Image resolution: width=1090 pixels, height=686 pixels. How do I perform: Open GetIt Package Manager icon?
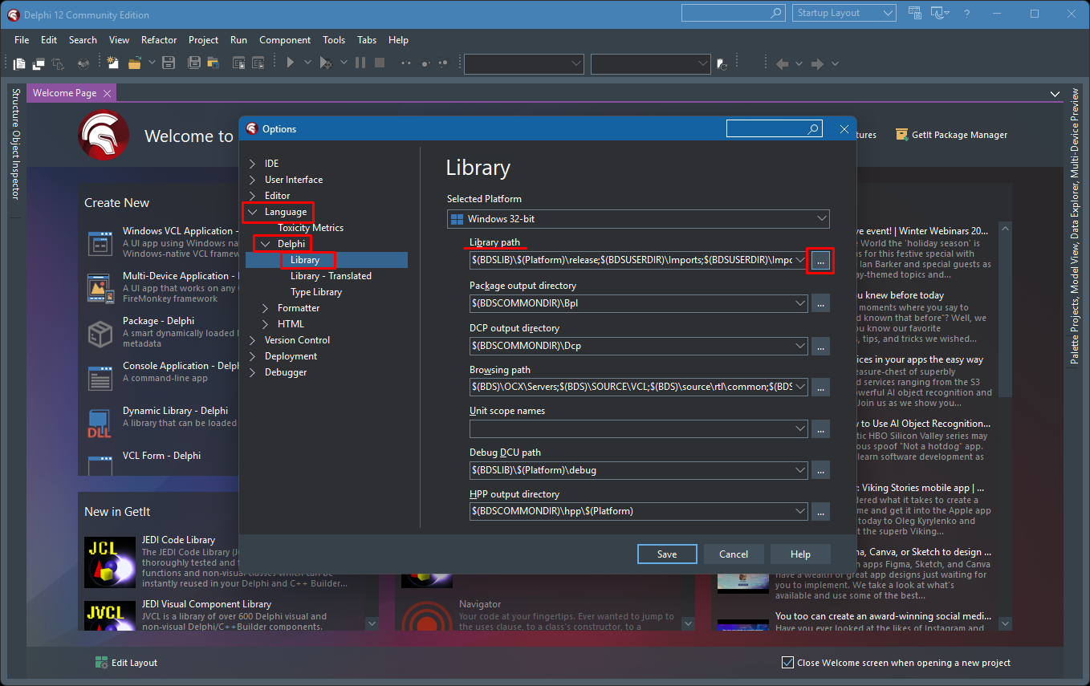[901, 135]
